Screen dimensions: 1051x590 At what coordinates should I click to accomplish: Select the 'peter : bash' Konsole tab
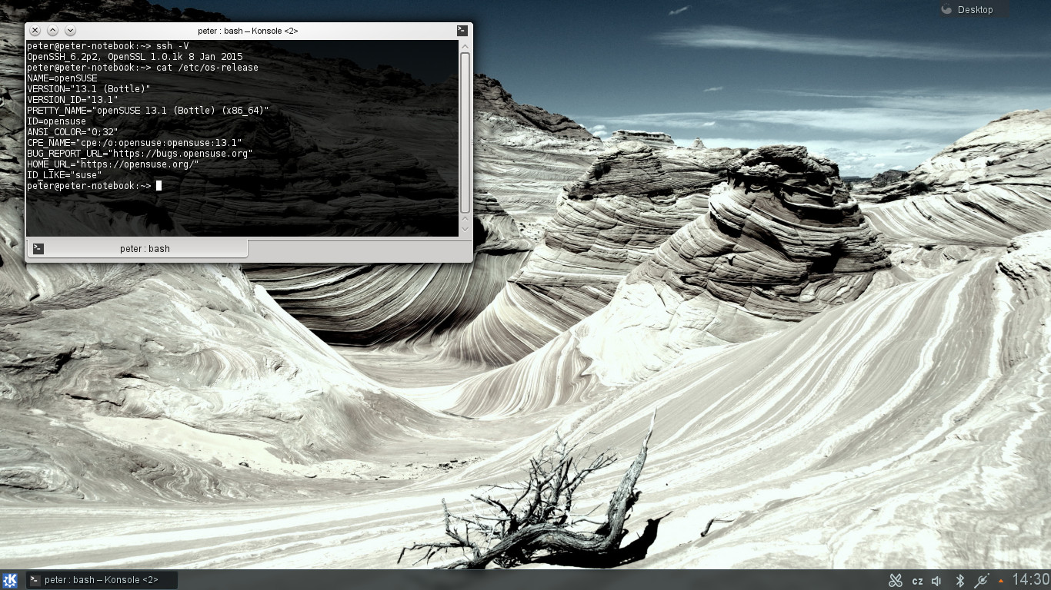(x=138, y=248)
